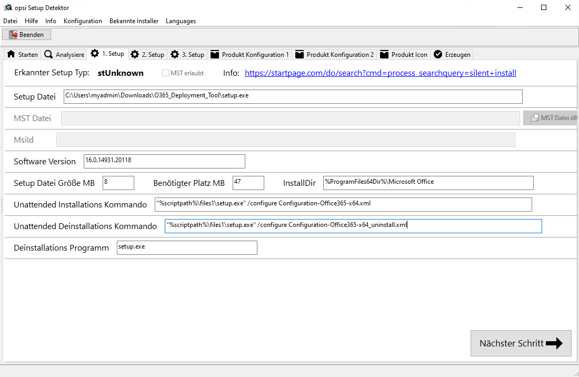Click the house icon on Starten tab
The height and width of the screenshot is (377, 579).
(11, 54)
